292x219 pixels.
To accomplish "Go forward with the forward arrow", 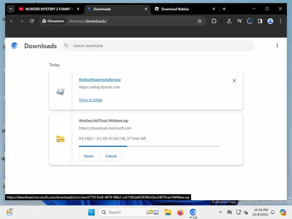I will pyautogui.click(x=22, y=21).
